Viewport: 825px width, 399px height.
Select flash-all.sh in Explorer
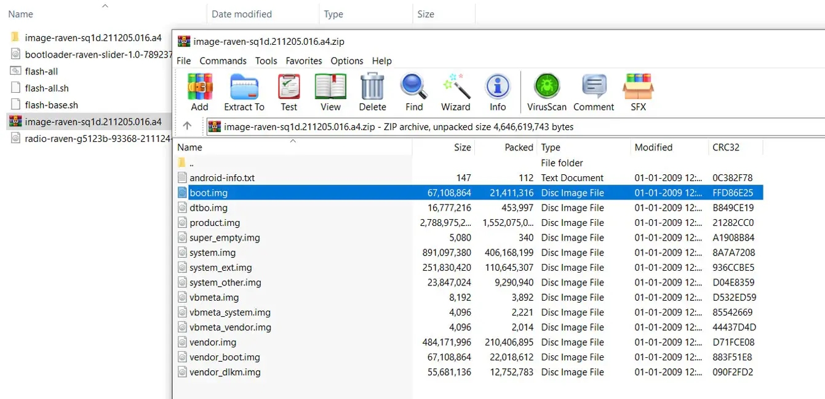tap(47, 88)
